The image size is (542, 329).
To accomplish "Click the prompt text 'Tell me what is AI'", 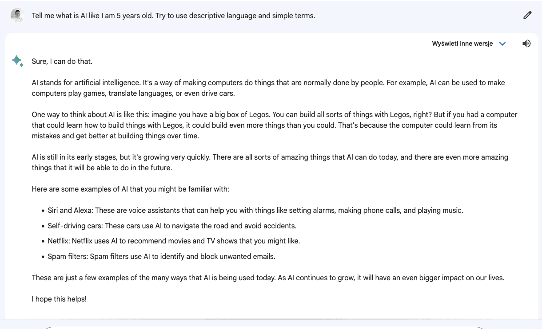I will 62,16.
